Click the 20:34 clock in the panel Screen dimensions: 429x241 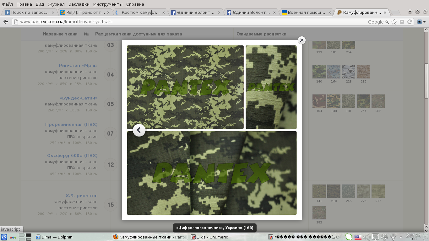click(x=413, y=237)
